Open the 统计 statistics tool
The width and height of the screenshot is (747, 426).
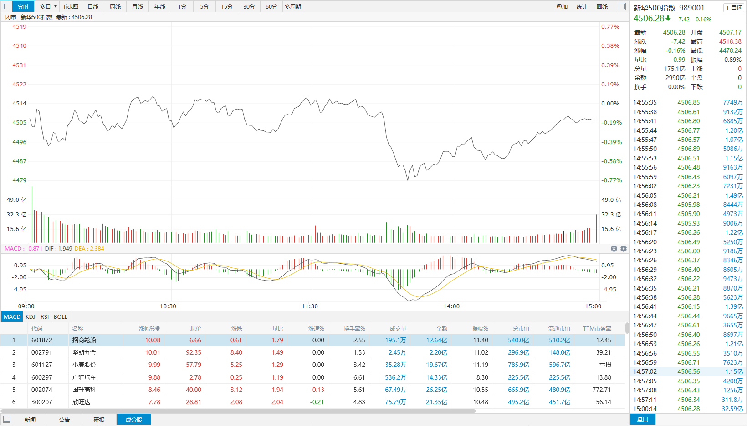(582, 6)
